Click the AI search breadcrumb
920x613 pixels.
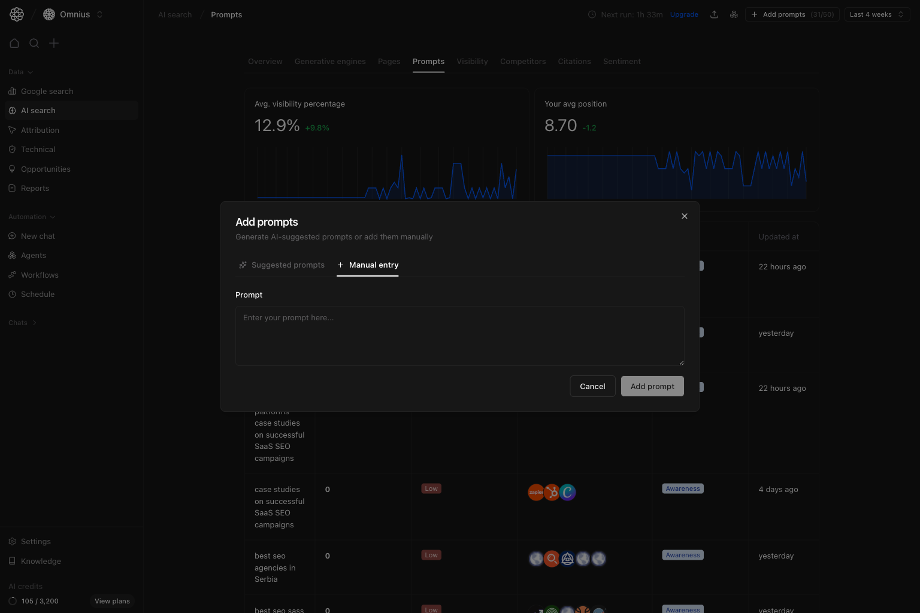175,14
